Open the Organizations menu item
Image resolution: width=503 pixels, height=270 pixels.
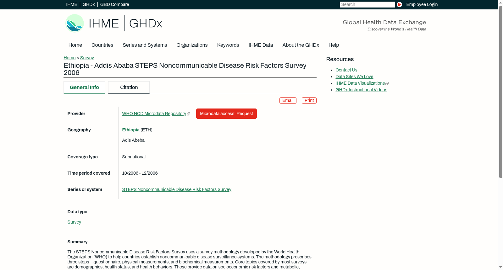pyautogui.click(x=192, y=45)
